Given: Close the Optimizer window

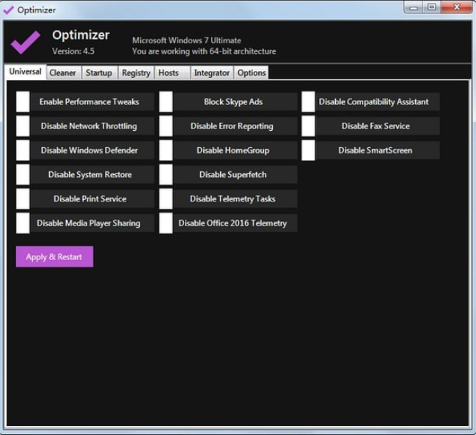Looking at the screenshot, I should (456, 7).
